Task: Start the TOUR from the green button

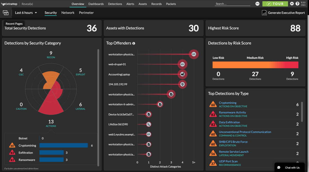Action: point(275,4)
